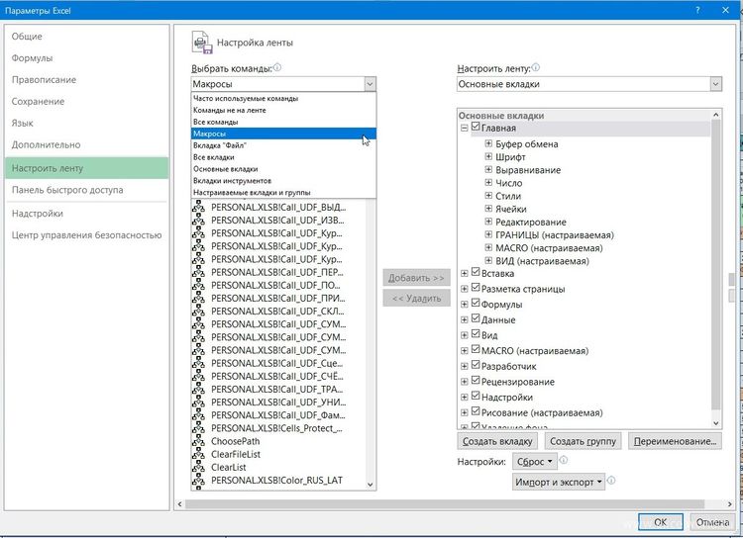Open the Выбрать команды combo box arrow
This screenshot has width=743, height=538.
click(x=371, y=84)
